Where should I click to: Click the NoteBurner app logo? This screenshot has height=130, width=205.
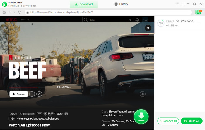5,4
